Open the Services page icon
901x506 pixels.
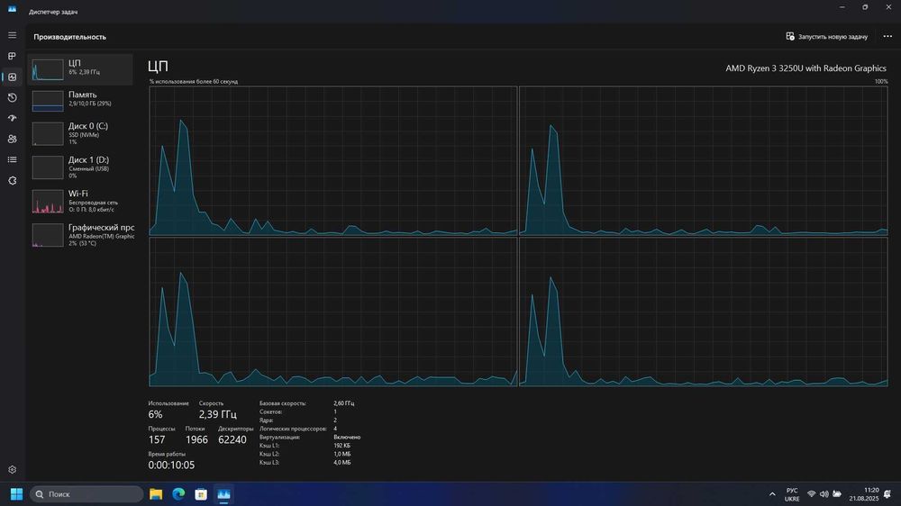coord(12,180)
